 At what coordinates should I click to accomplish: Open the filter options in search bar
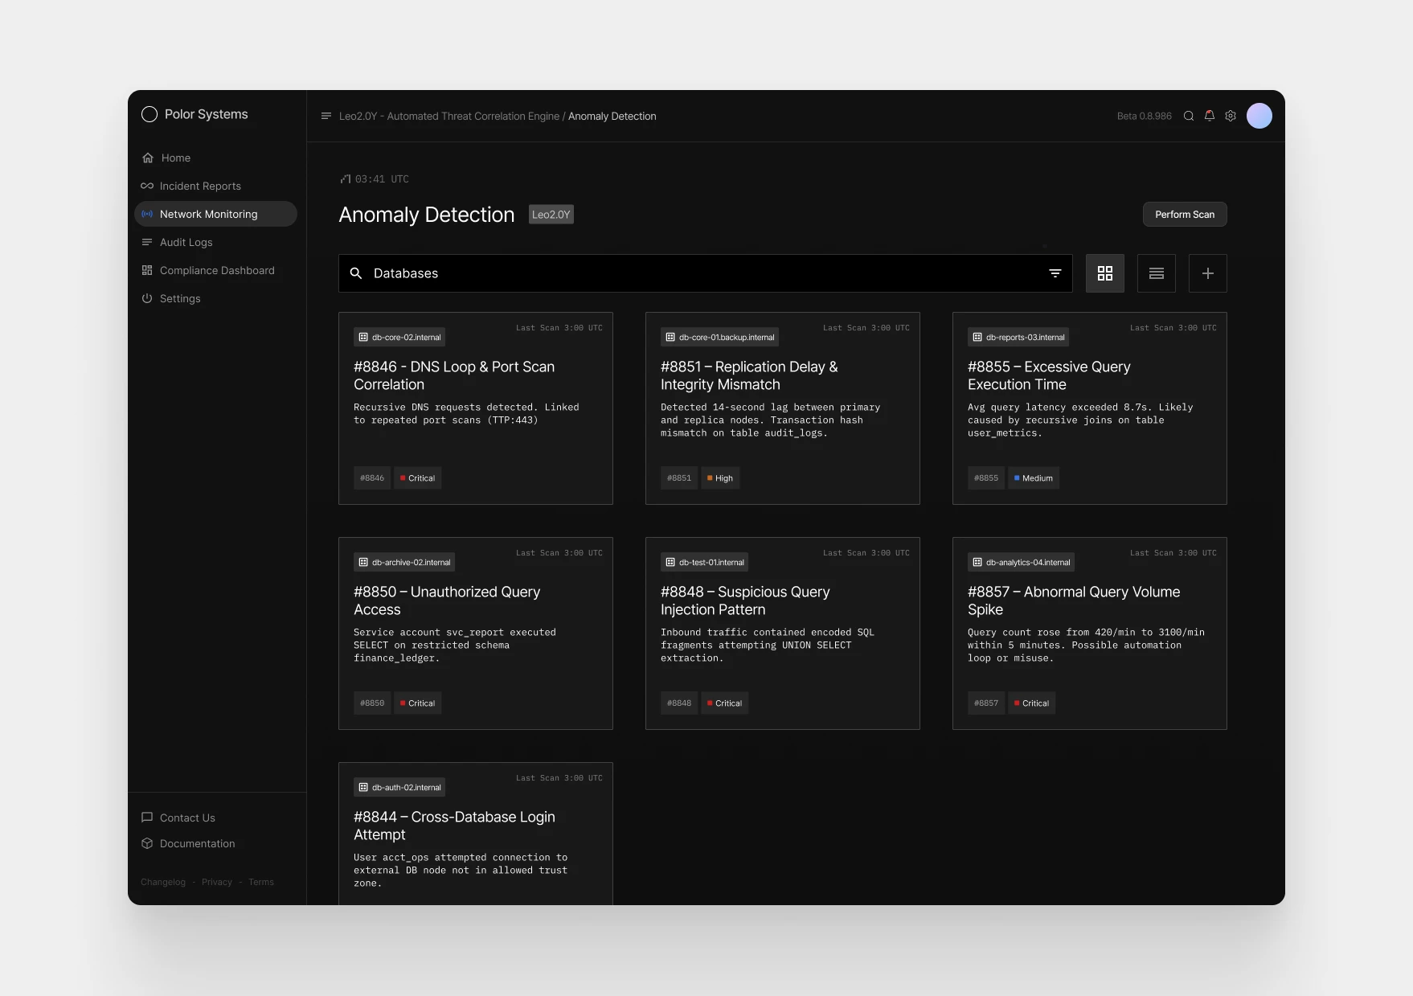click(1055, 273)
